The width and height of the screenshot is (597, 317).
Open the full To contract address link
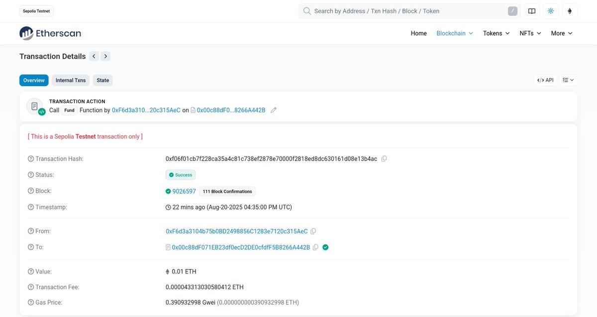tap(241, 247)
